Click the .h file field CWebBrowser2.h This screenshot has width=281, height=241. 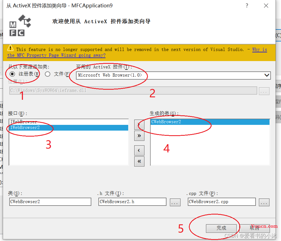pos(132,202)
